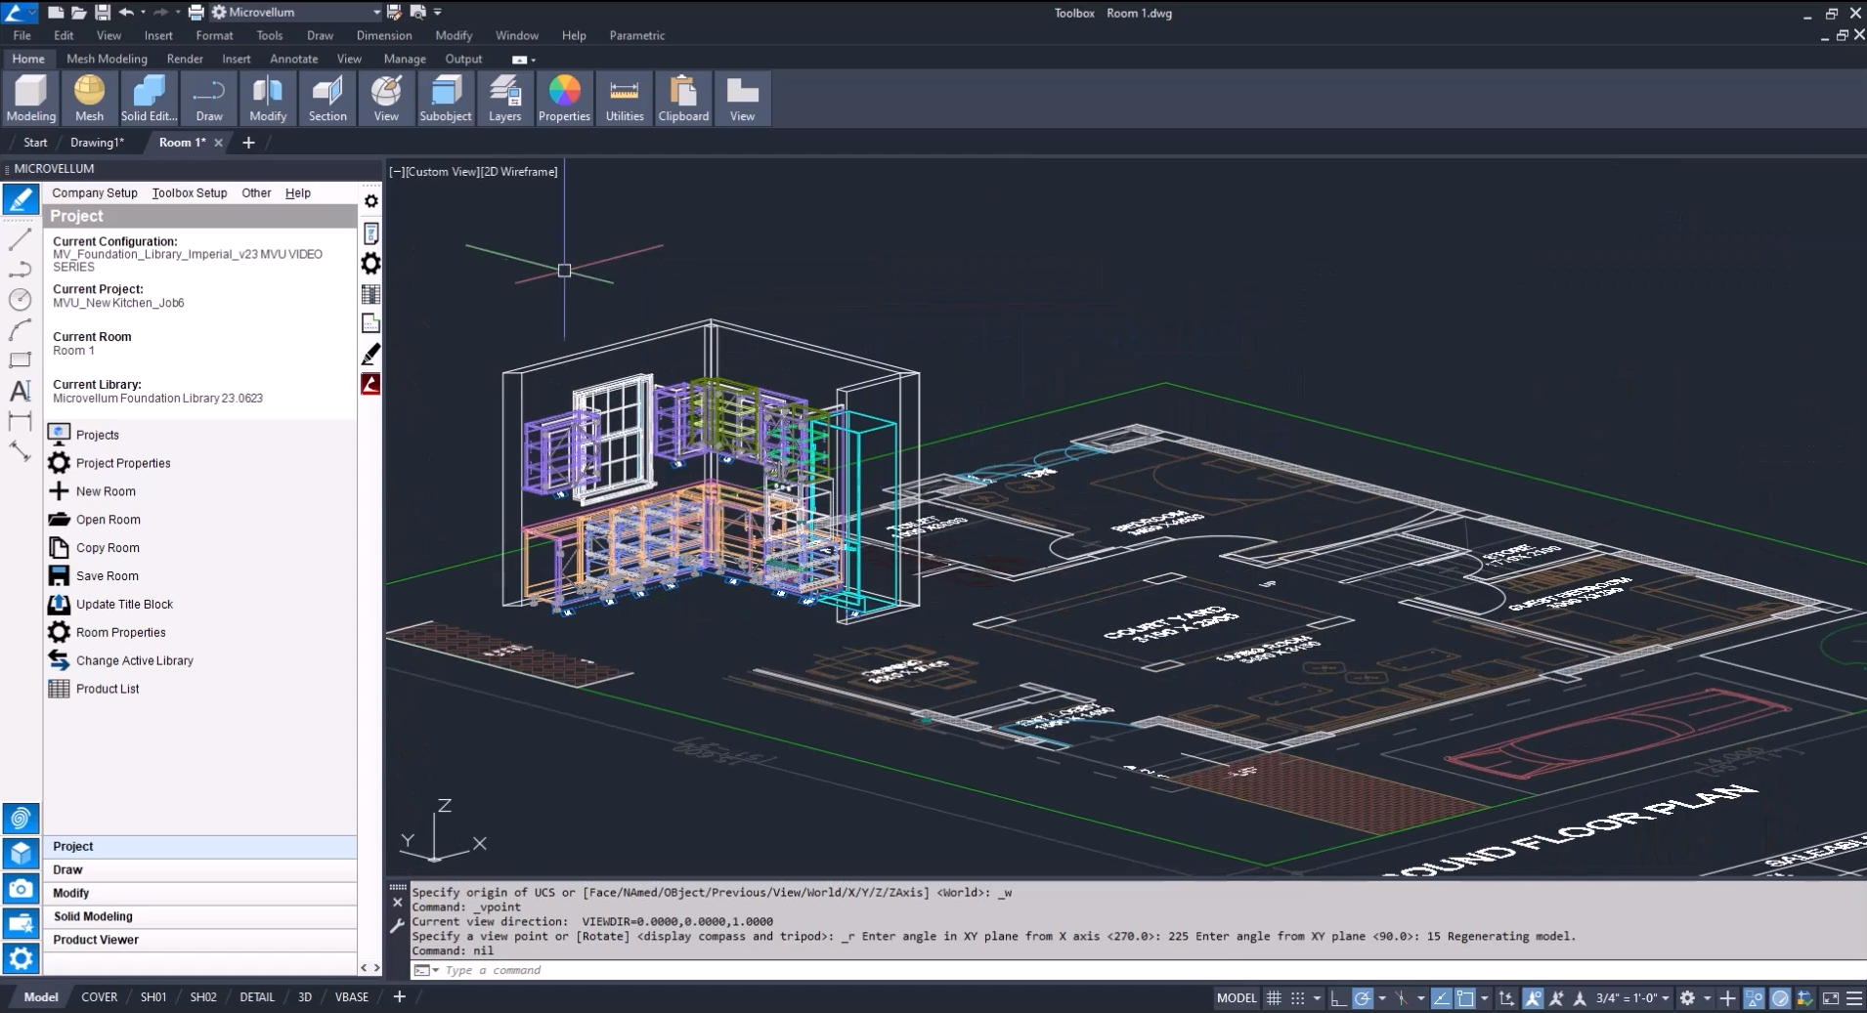Switch to the Mesh Modeling ribbon tab
The width and height of the screenshot is (1867, 1013).
click(107, 59)
